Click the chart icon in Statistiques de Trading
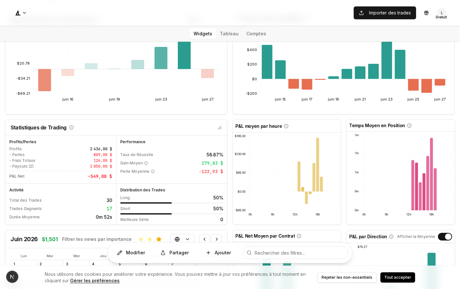The image size is (463, 289). (x=220, y=127)
